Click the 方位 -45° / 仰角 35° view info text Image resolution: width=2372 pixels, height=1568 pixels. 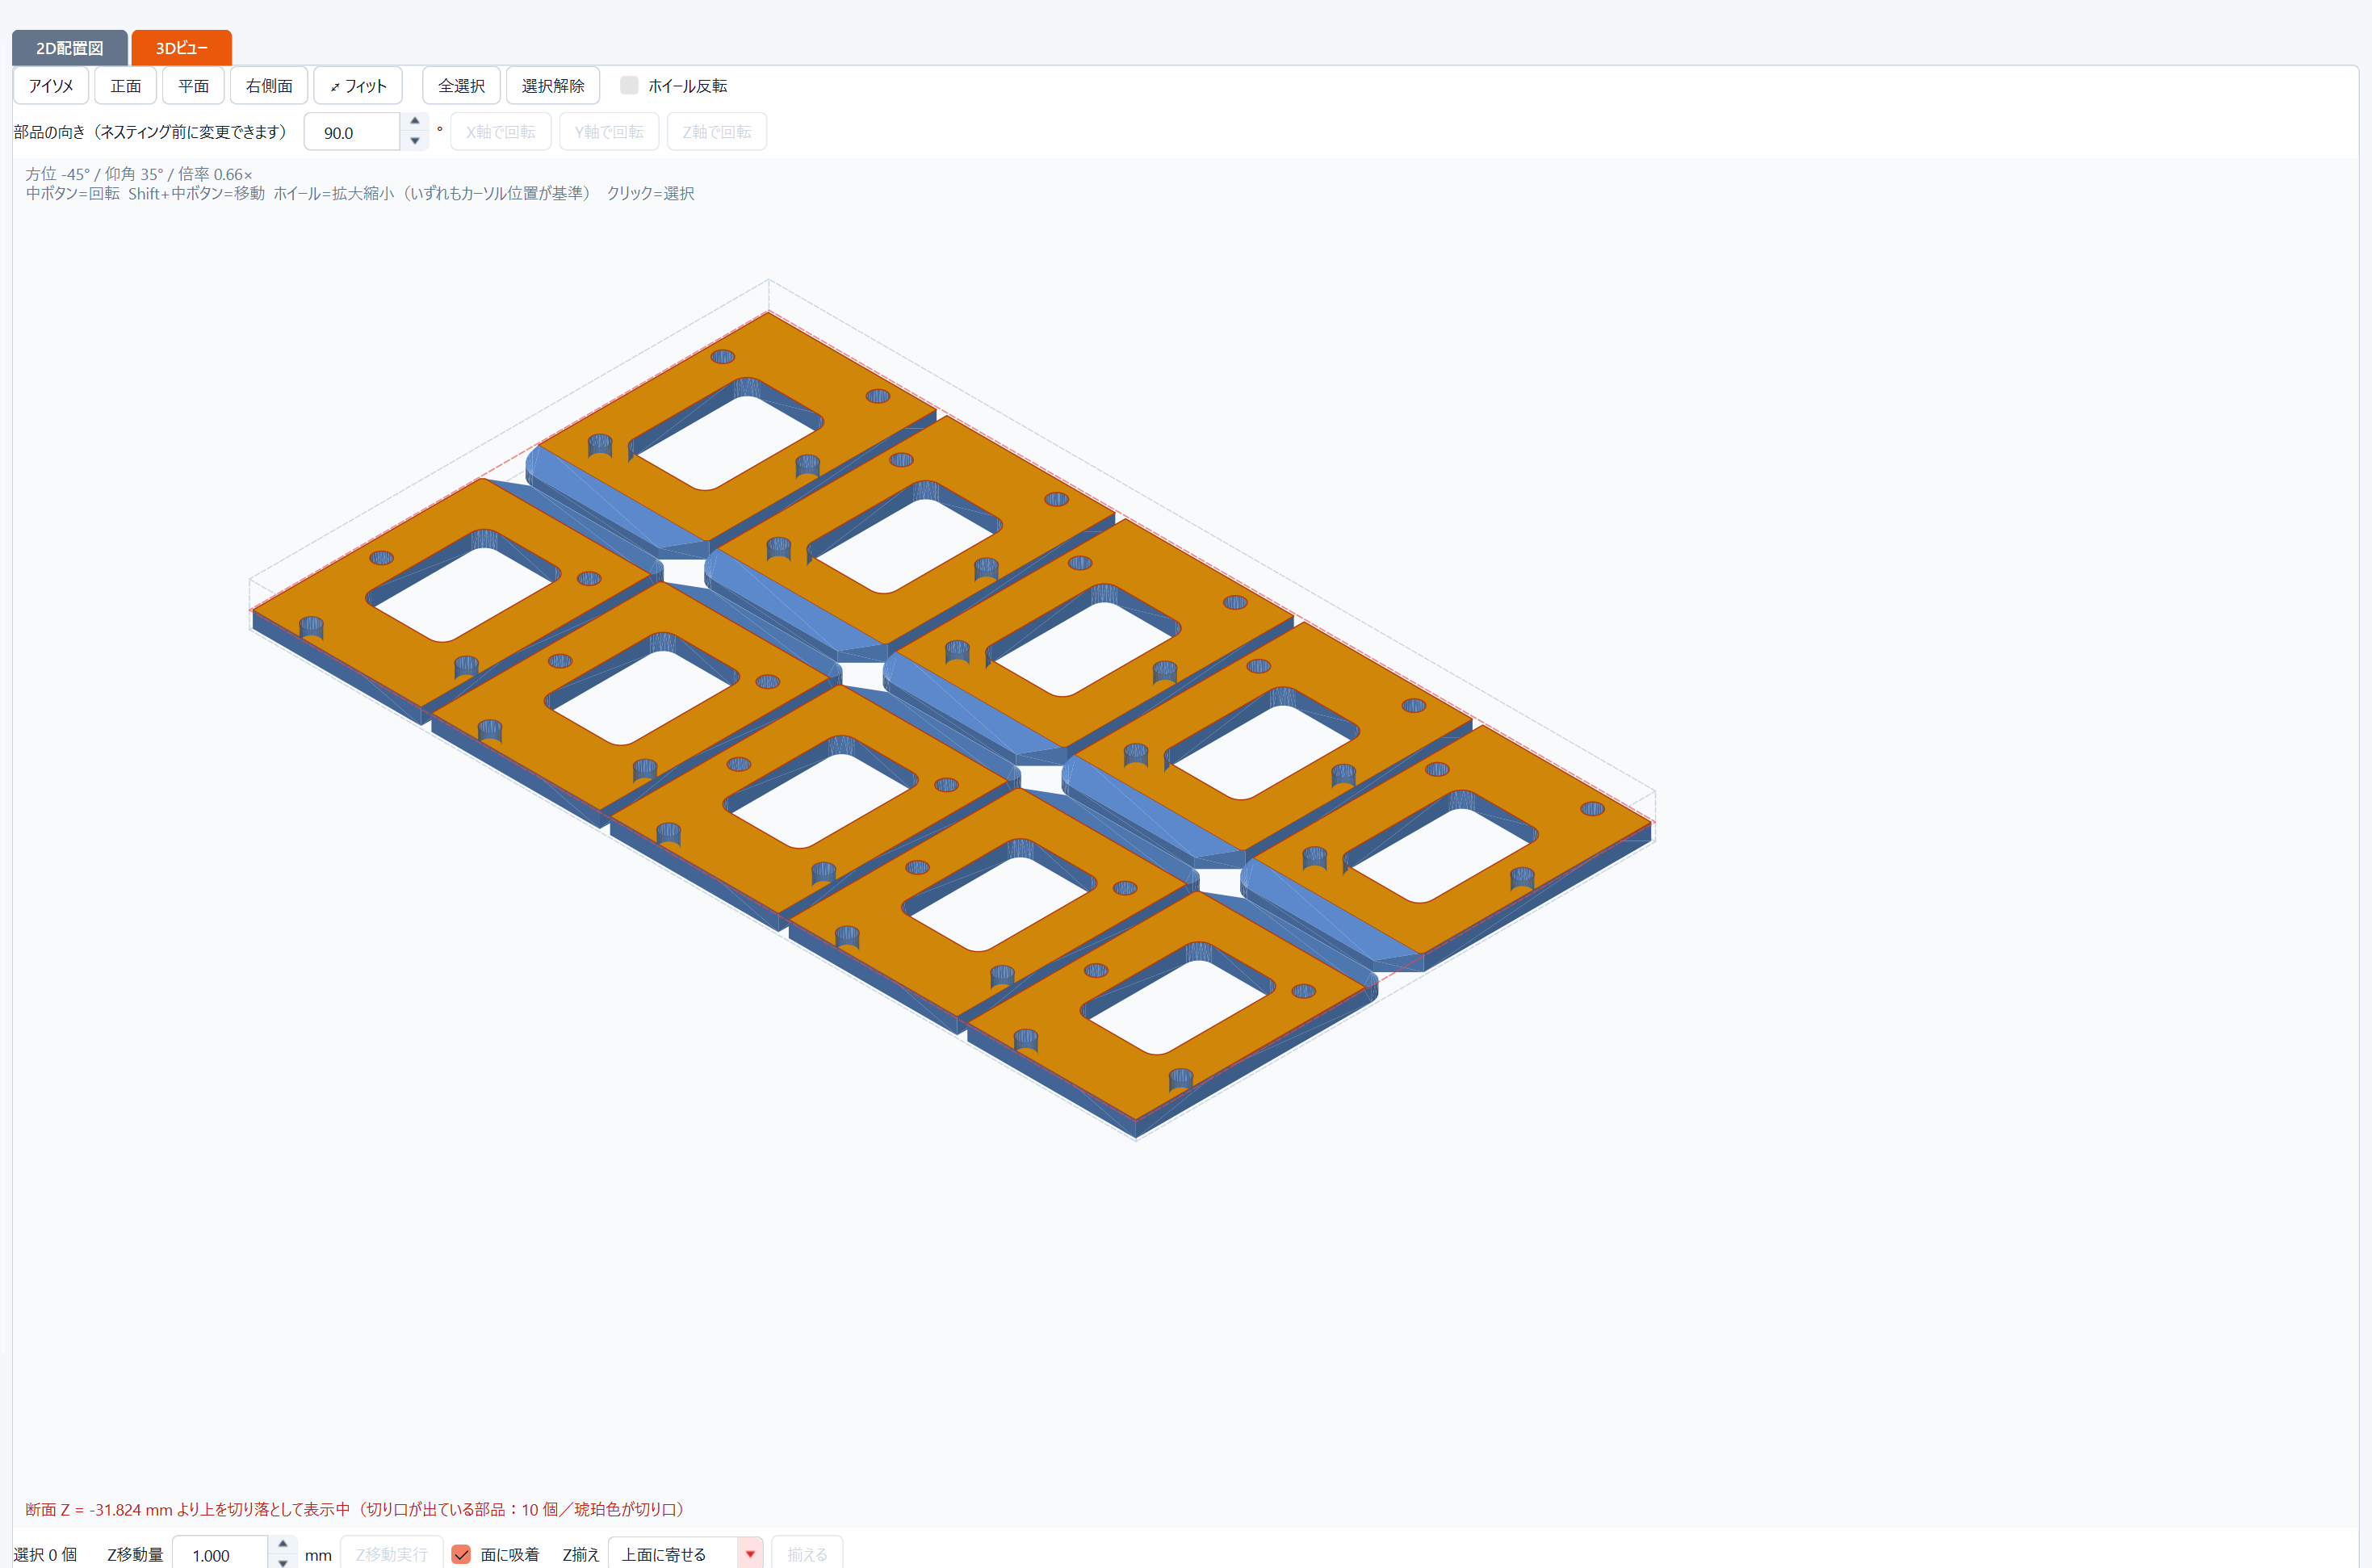[x=139, y=174]
